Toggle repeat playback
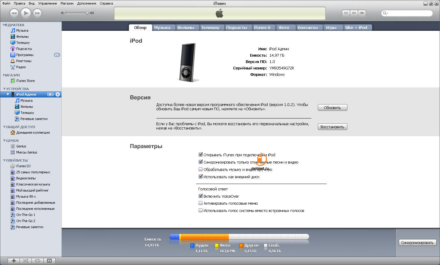 point(38,261)
